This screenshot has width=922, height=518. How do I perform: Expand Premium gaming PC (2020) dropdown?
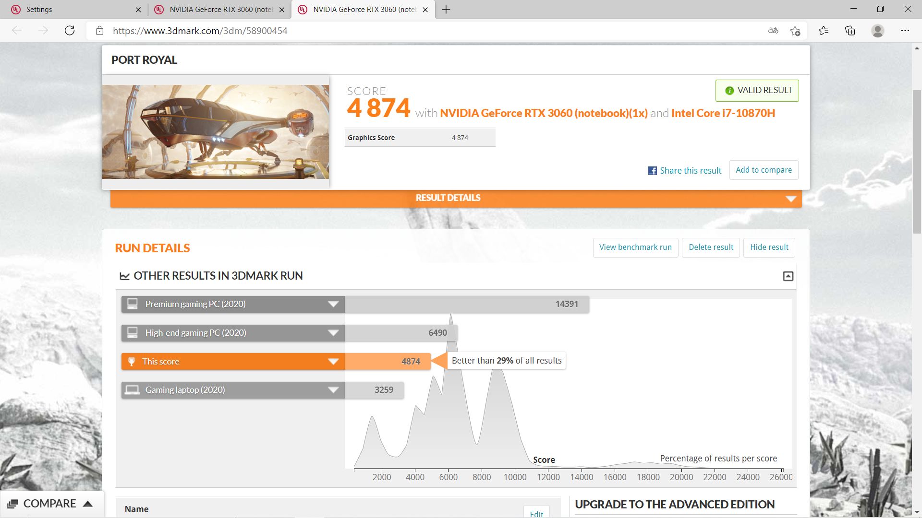coord(333,304)
